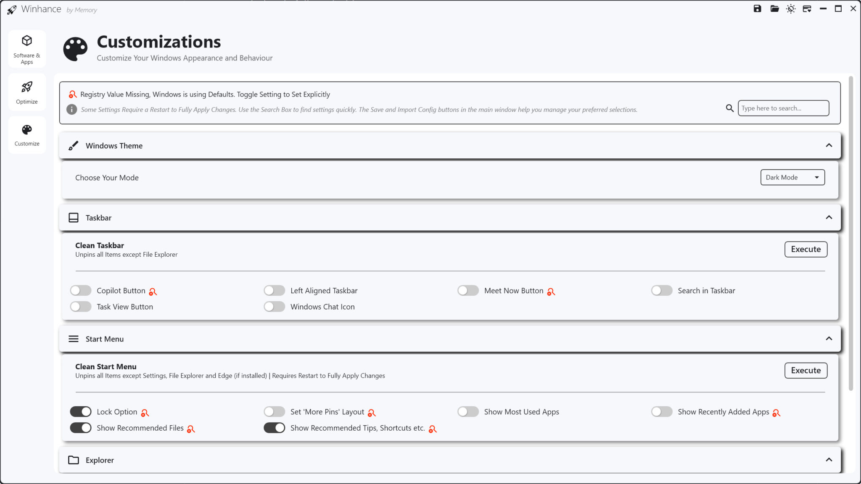Toggle light/dark theme from title bar
The image size is (861, 484).
pyautogui.click(x=790, y=8)
